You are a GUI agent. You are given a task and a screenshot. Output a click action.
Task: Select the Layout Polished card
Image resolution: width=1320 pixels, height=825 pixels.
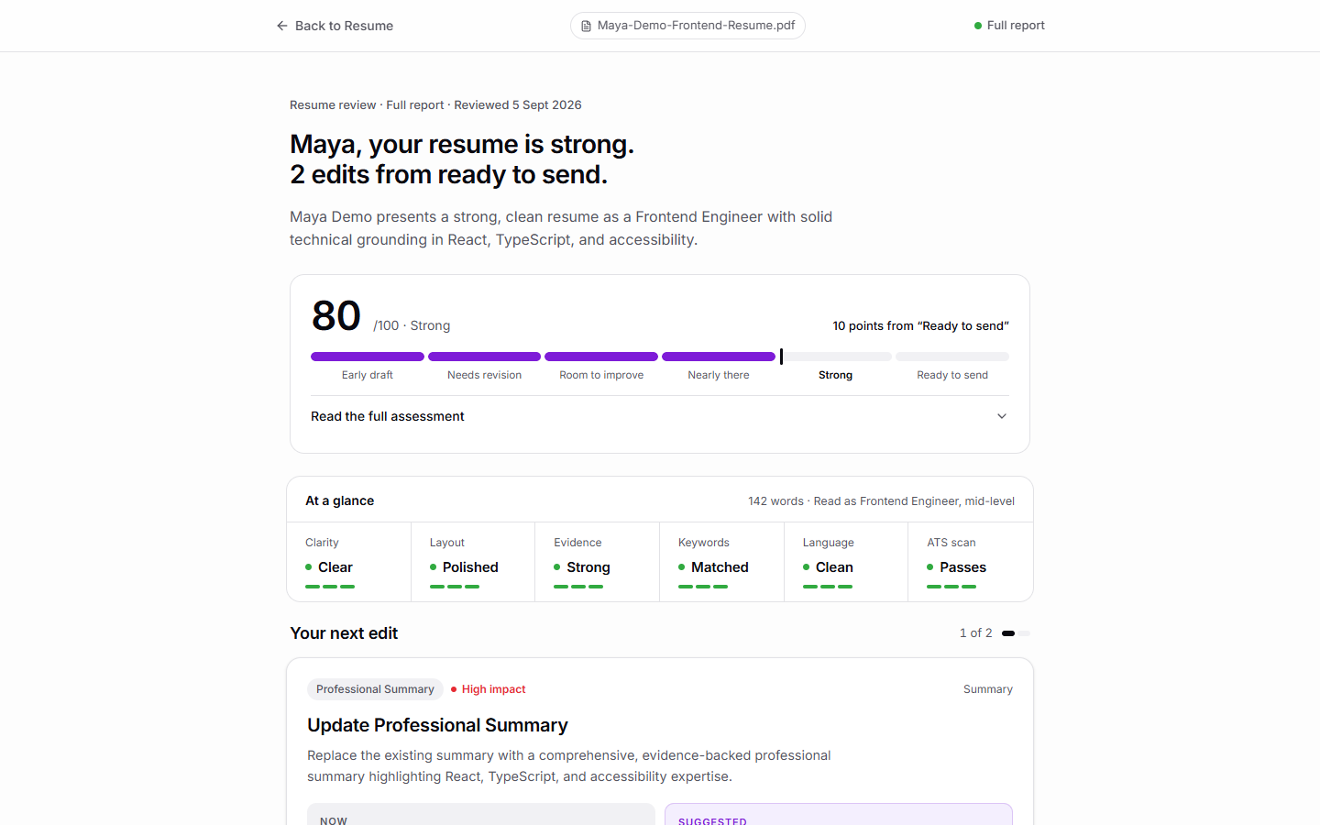pos(473,562)
